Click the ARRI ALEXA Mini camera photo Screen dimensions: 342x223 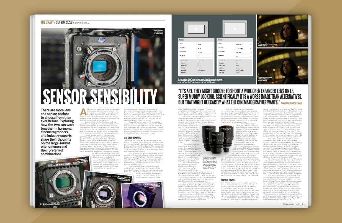click(103, 66)
